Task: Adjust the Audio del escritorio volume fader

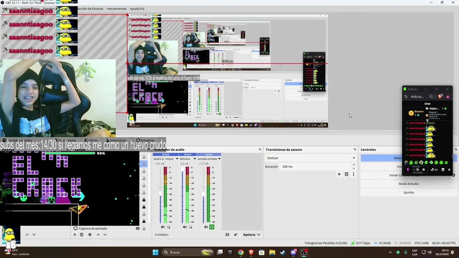Action: (x=160, y=193)
